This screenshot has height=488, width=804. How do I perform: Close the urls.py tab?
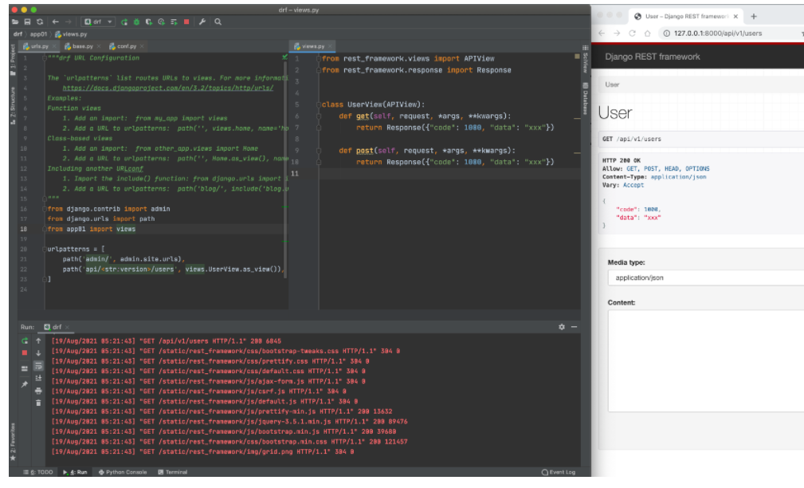point(54,46)
